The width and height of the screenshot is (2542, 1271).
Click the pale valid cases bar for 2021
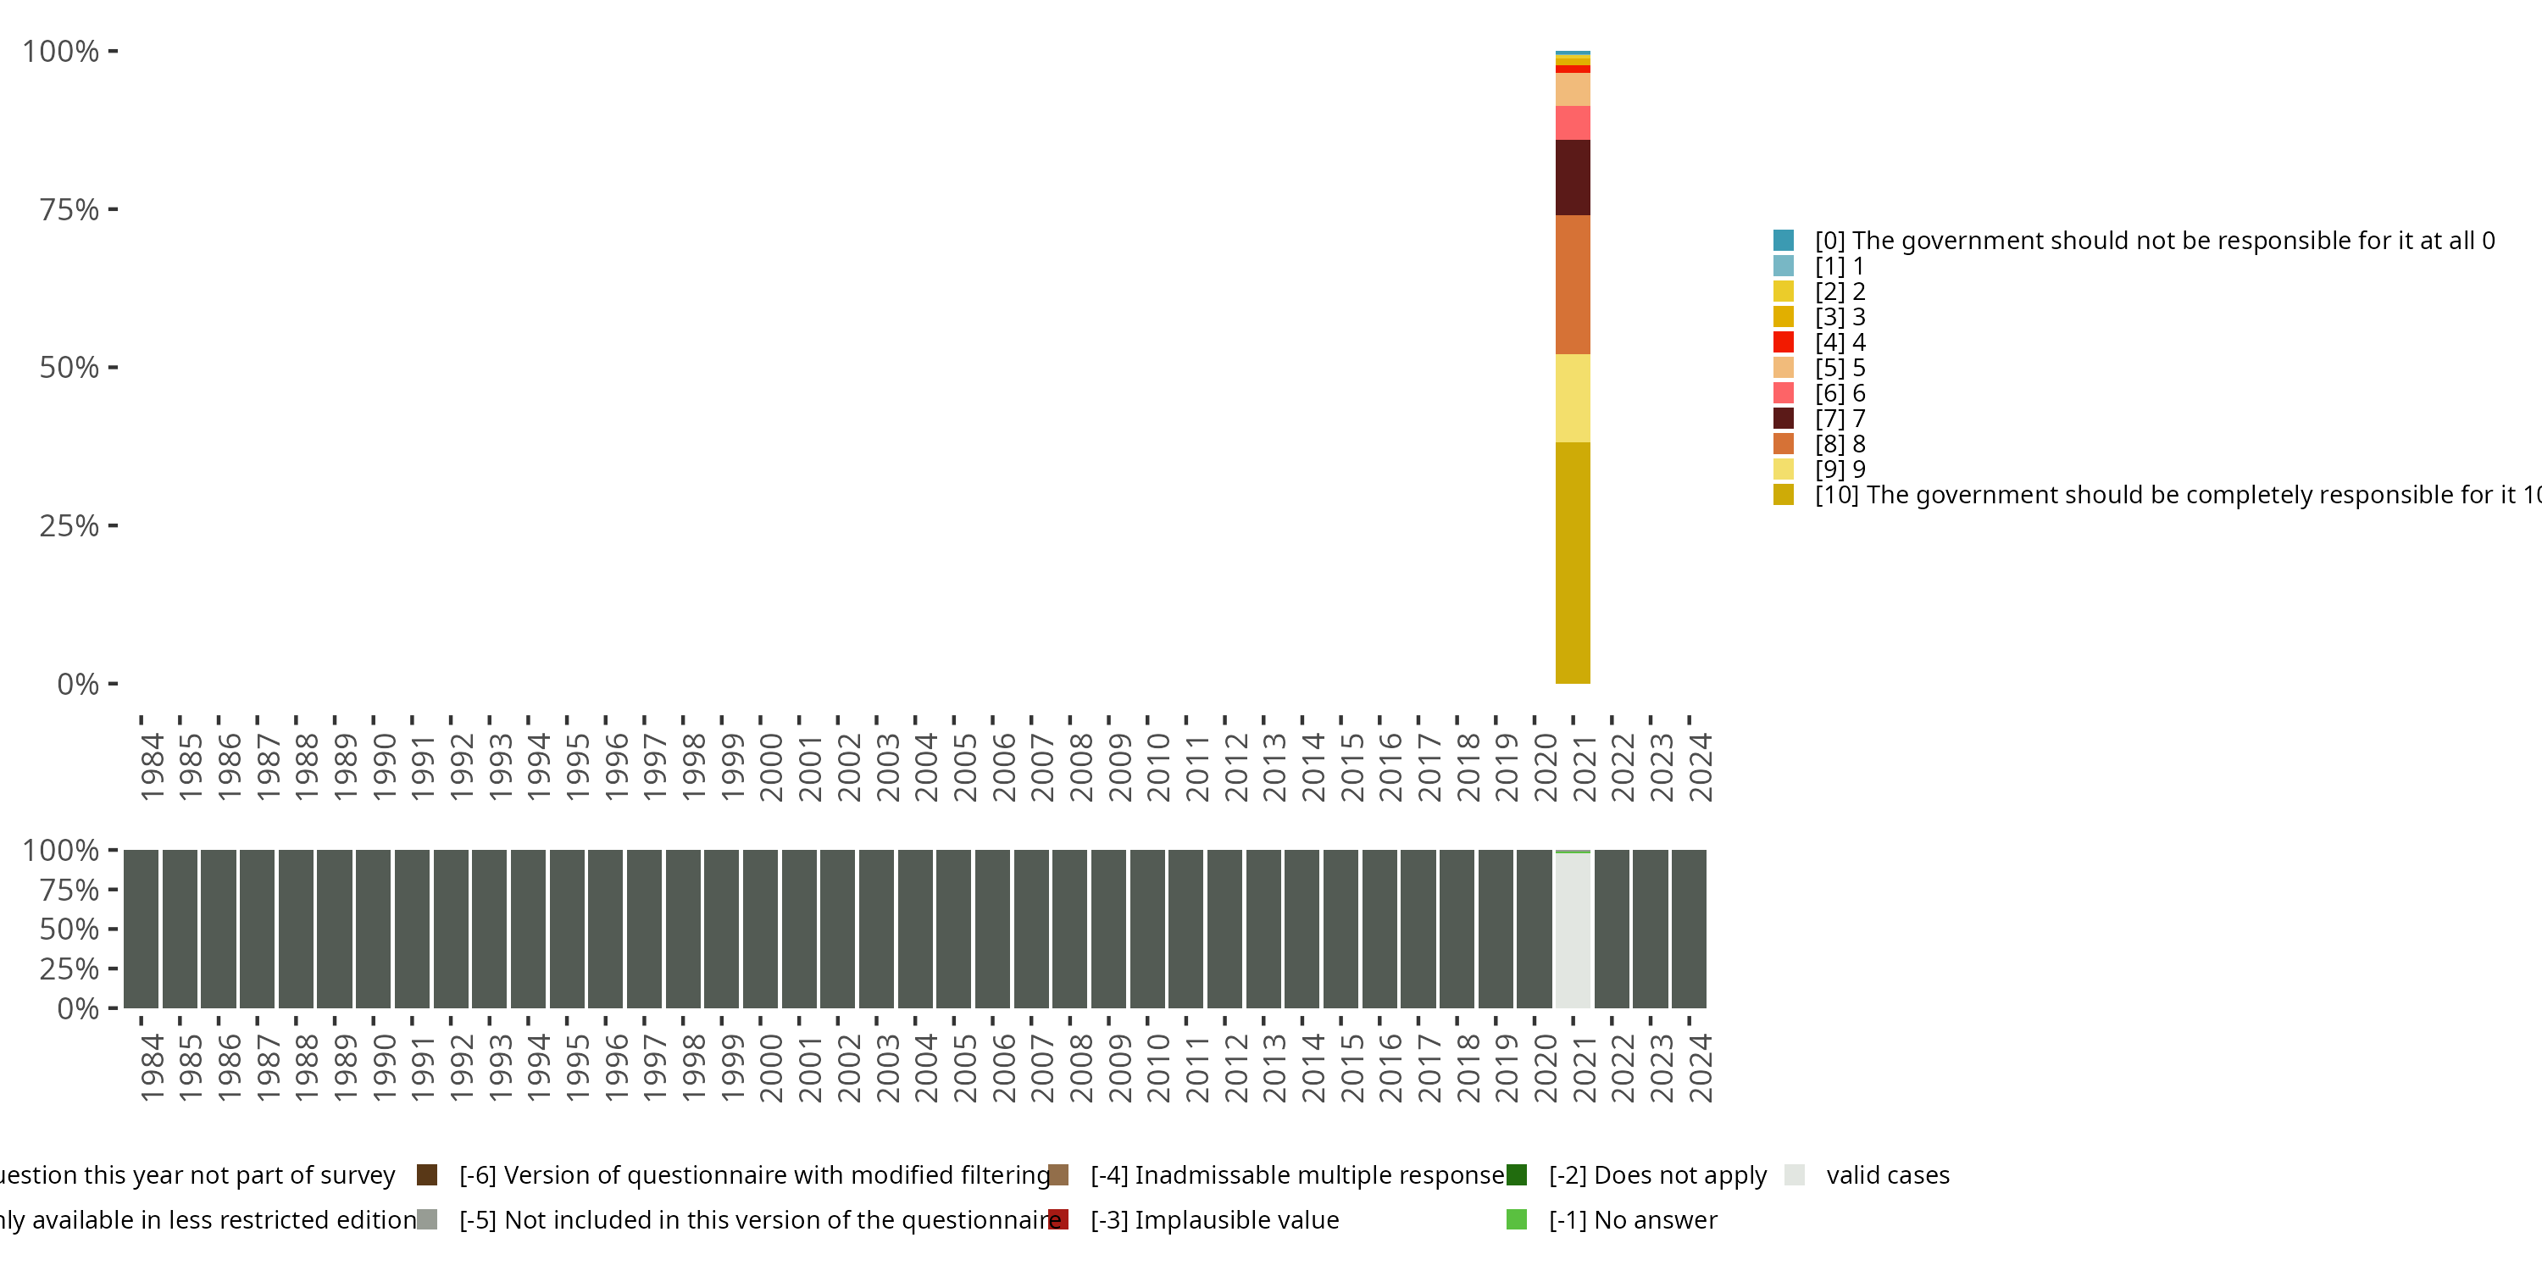(x=1572, y=930)
